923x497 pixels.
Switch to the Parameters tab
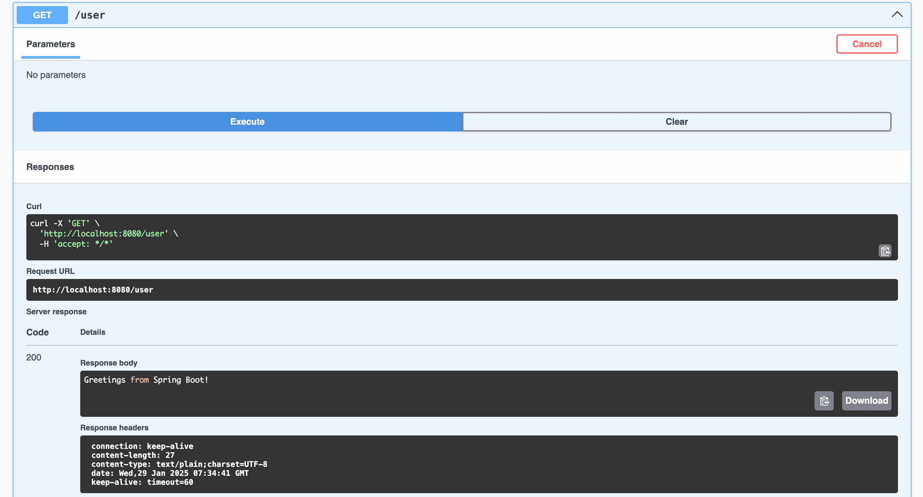(50, 44)
